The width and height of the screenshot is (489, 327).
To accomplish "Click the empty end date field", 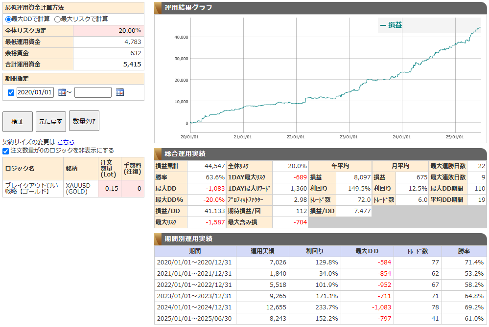I will tap(93, 92).
